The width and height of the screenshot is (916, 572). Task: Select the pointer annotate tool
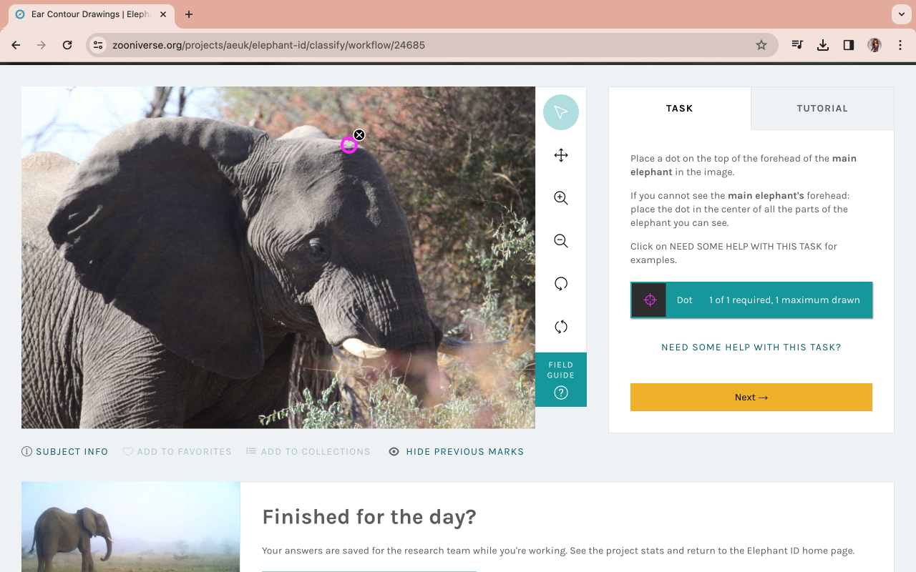pyautogui.click(x=561, y=112)
